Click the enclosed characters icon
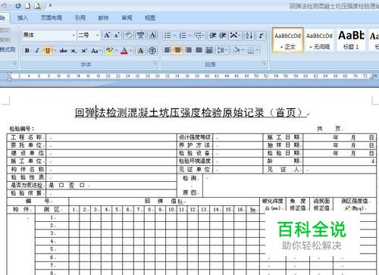The width and height of the screenshot is (379, 275). (152, 51)
